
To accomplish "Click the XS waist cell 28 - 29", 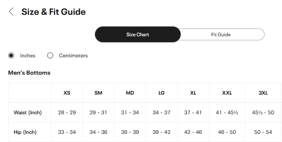I will 67,112.
